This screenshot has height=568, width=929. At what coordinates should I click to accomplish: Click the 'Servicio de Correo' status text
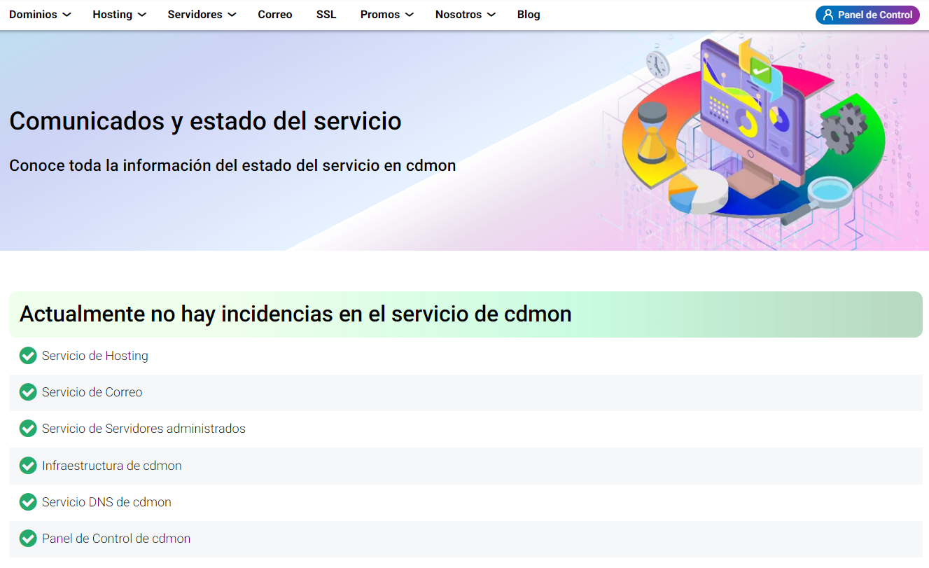pos(92,392)
